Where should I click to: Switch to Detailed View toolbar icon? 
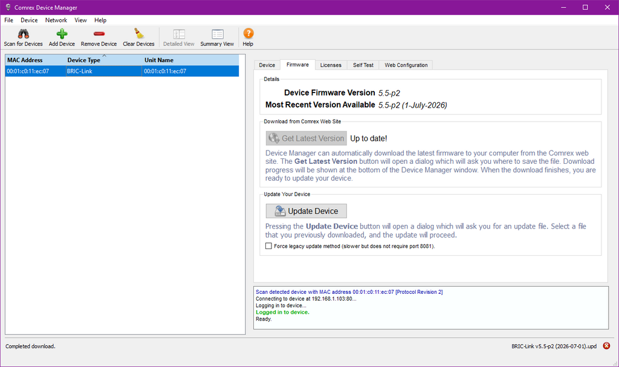[179, 34]
